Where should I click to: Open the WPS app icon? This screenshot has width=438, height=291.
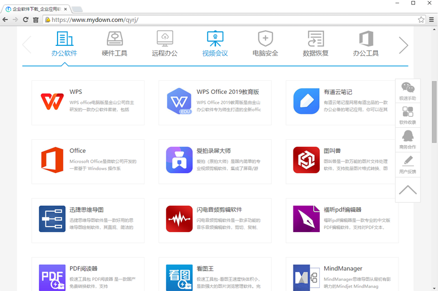(52, 101)
